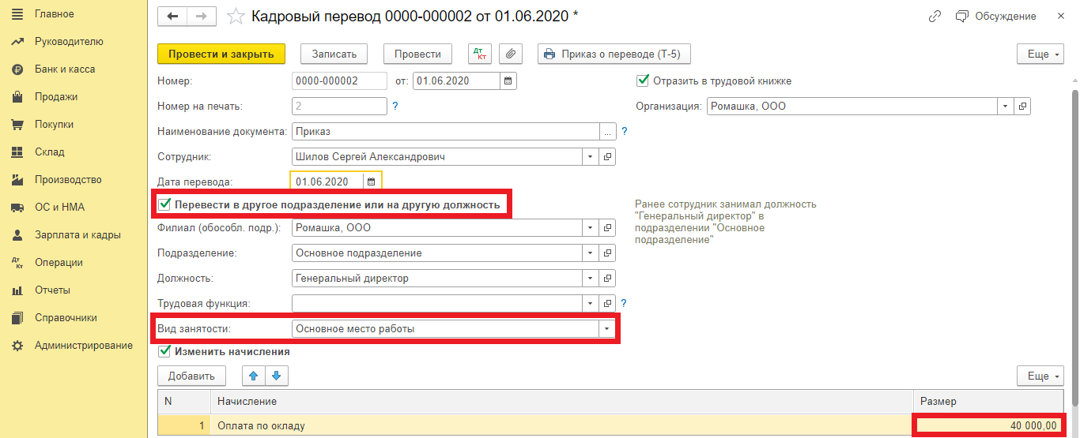Focus the Номер на печать field
This screenshot has height=438, width=1080.
coord(339,106)
